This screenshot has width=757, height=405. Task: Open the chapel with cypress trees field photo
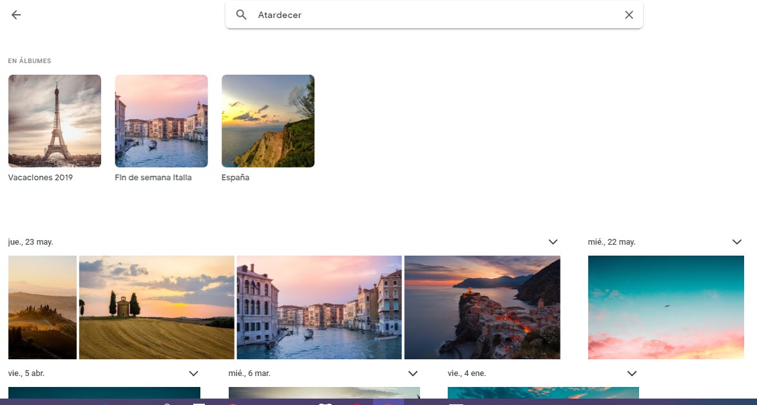tap(157, 307)
